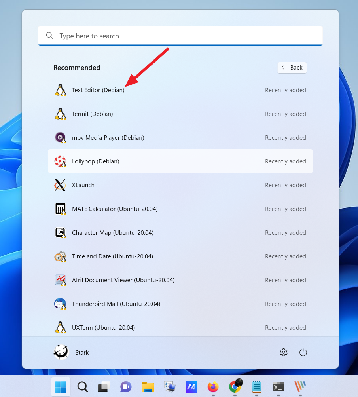The image size is (358, 397).
Task: Open File Explorer from the taskbar
Action: [x=148, y=387]
